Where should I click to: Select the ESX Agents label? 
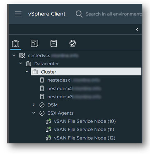(x=60, y=113)
